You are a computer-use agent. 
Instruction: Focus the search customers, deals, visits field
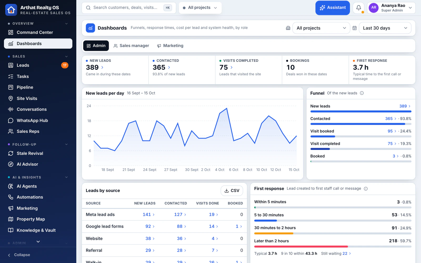(129, 8)
